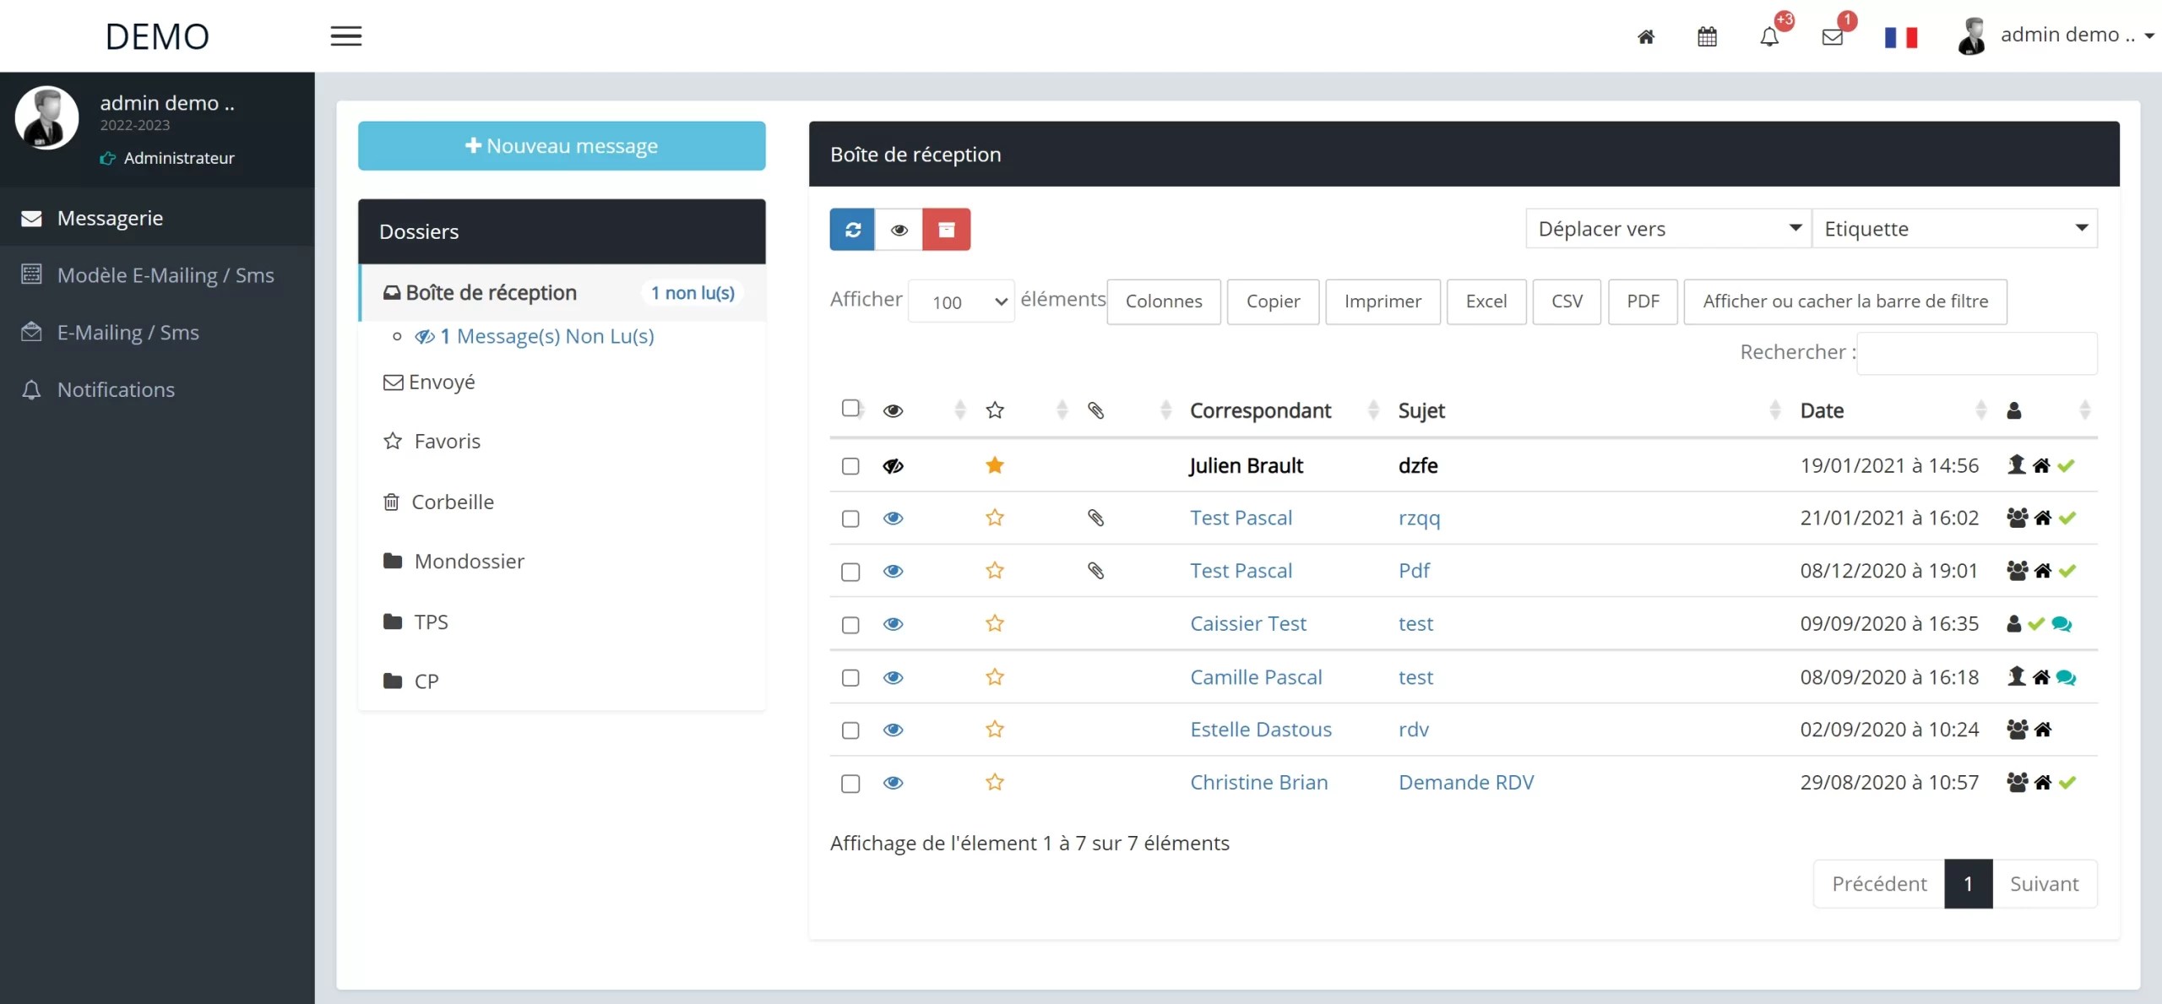Click the calendar icon in top bar

tap(1707, 37)
